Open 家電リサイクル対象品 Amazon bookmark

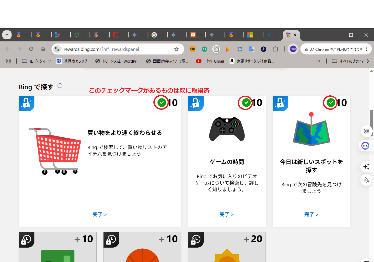coord(252,61)
